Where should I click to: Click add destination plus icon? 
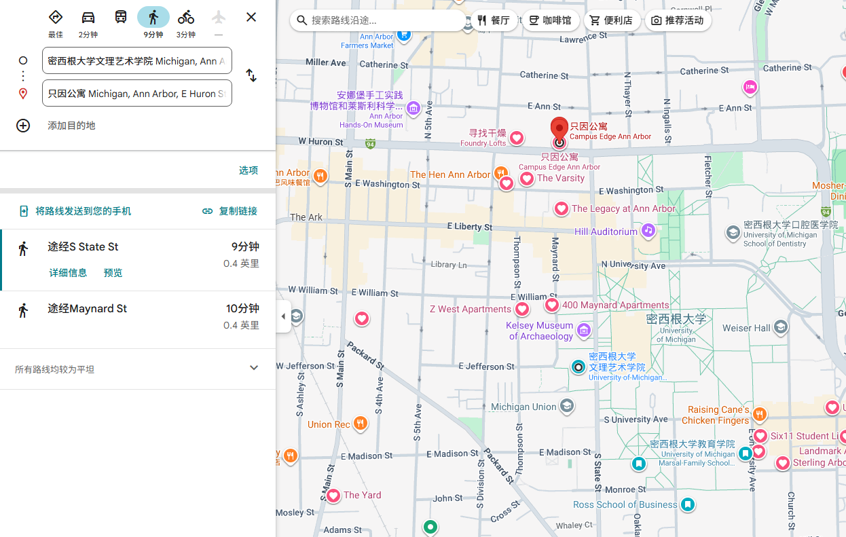[23, 126]
